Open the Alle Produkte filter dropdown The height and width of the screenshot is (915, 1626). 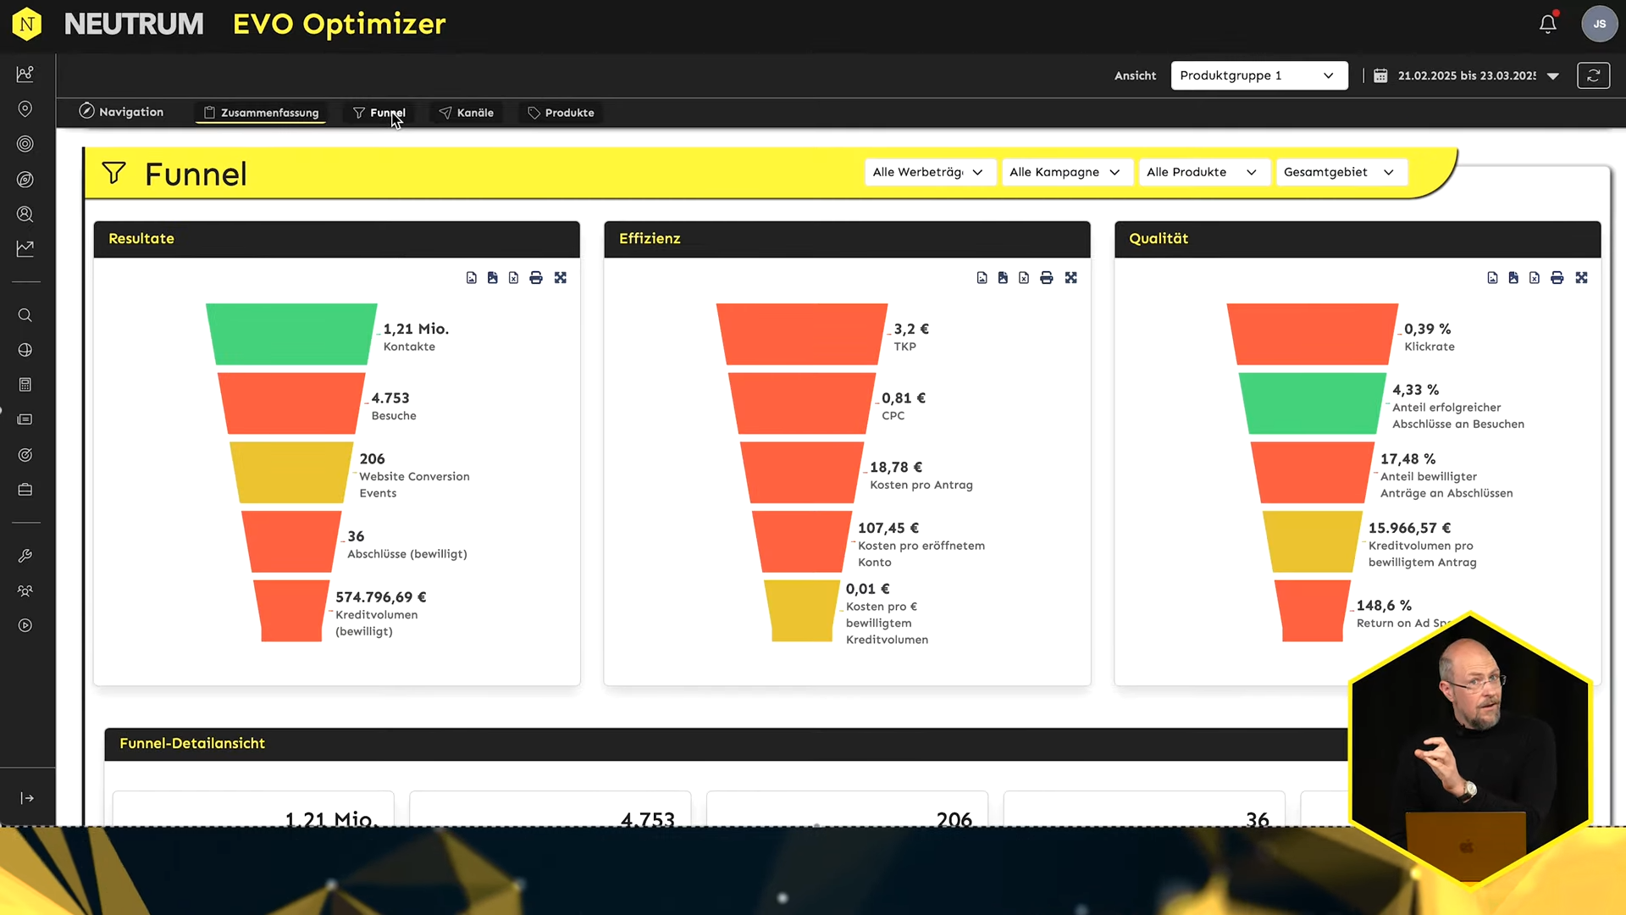[x=1203, y=172]
